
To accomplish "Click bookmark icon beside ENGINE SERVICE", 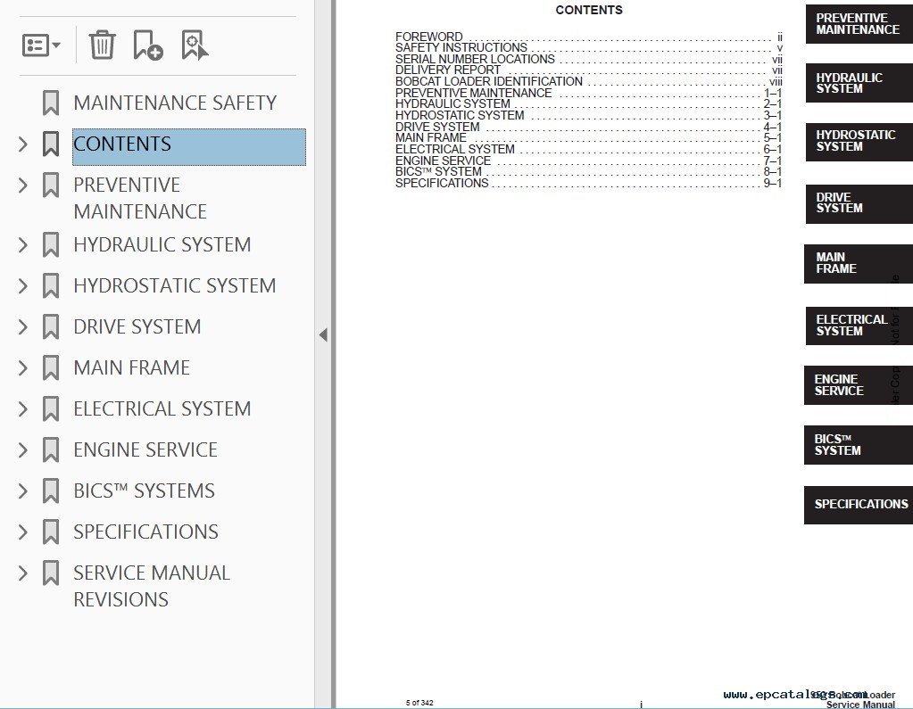I will click(x=51, y=449).
